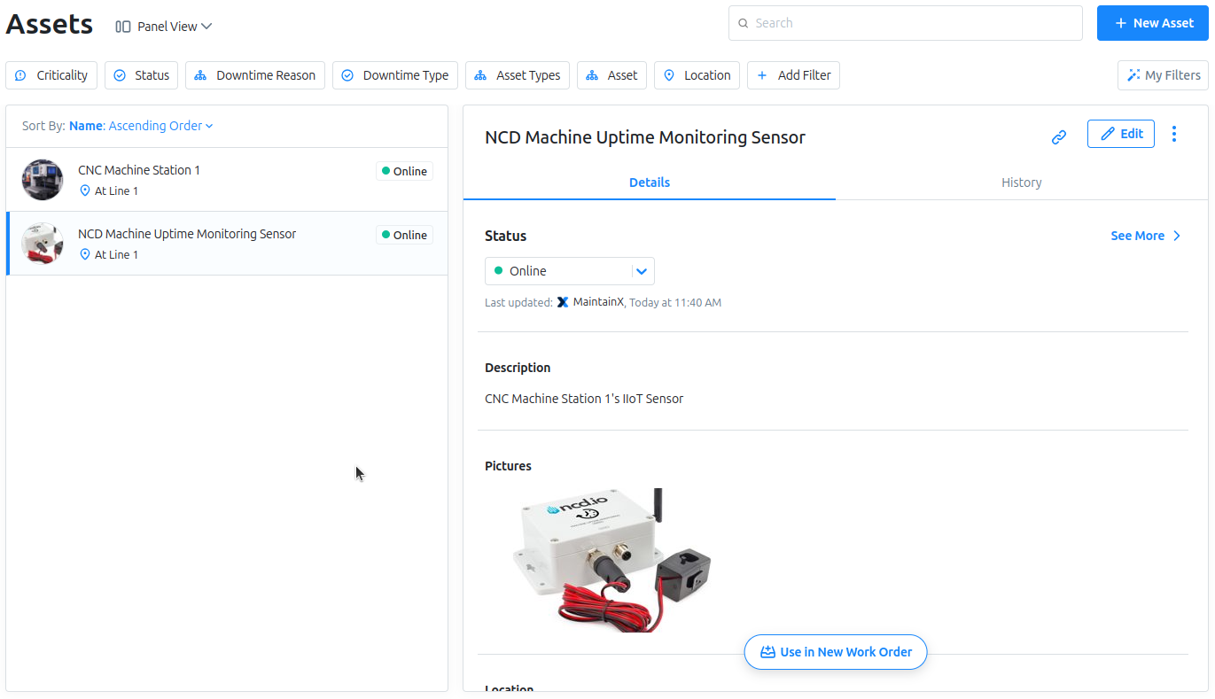
Task: Open the Criticality filter
Action: (51, 75)
